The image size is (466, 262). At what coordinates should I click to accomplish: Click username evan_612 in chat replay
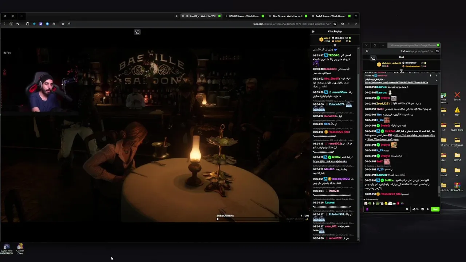tap(331, 226)
